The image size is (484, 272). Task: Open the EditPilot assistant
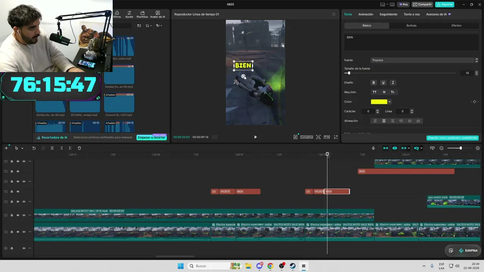[x=468, y=250]
